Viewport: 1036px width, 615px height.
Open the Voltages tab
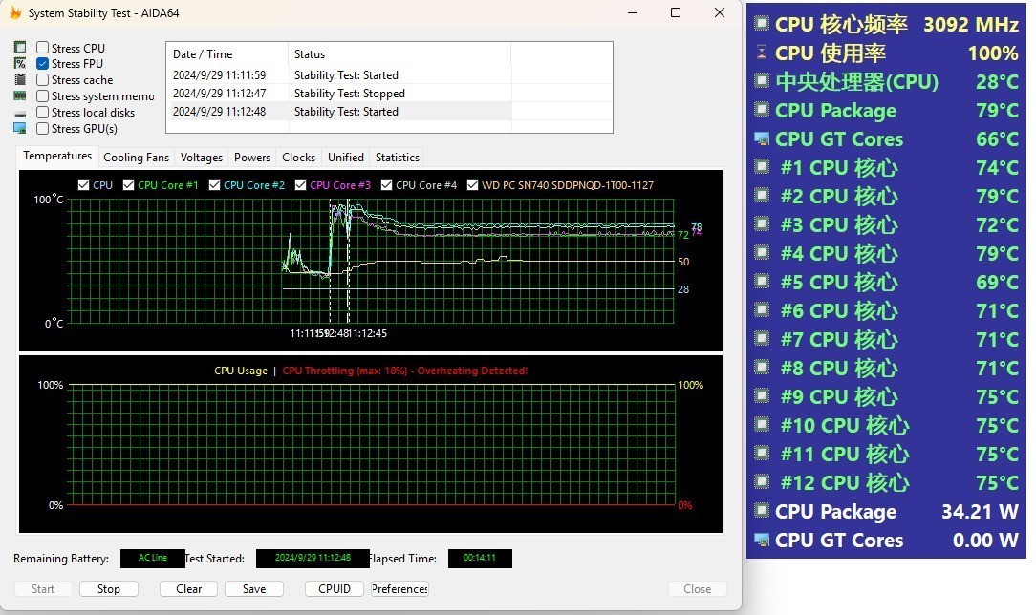tap(202, 157)
